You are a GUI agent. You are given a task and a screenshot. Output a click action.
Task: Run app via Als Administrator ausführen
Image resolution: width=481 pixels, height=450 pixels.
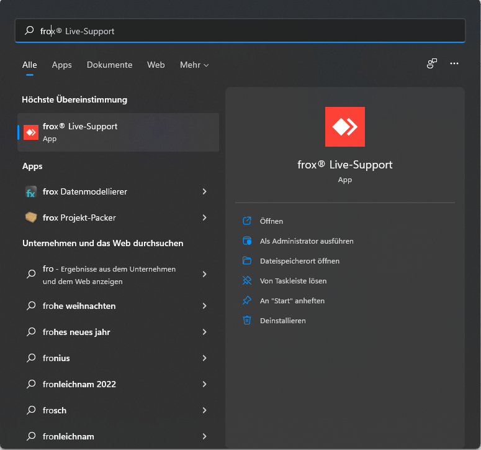pos(307,241)
